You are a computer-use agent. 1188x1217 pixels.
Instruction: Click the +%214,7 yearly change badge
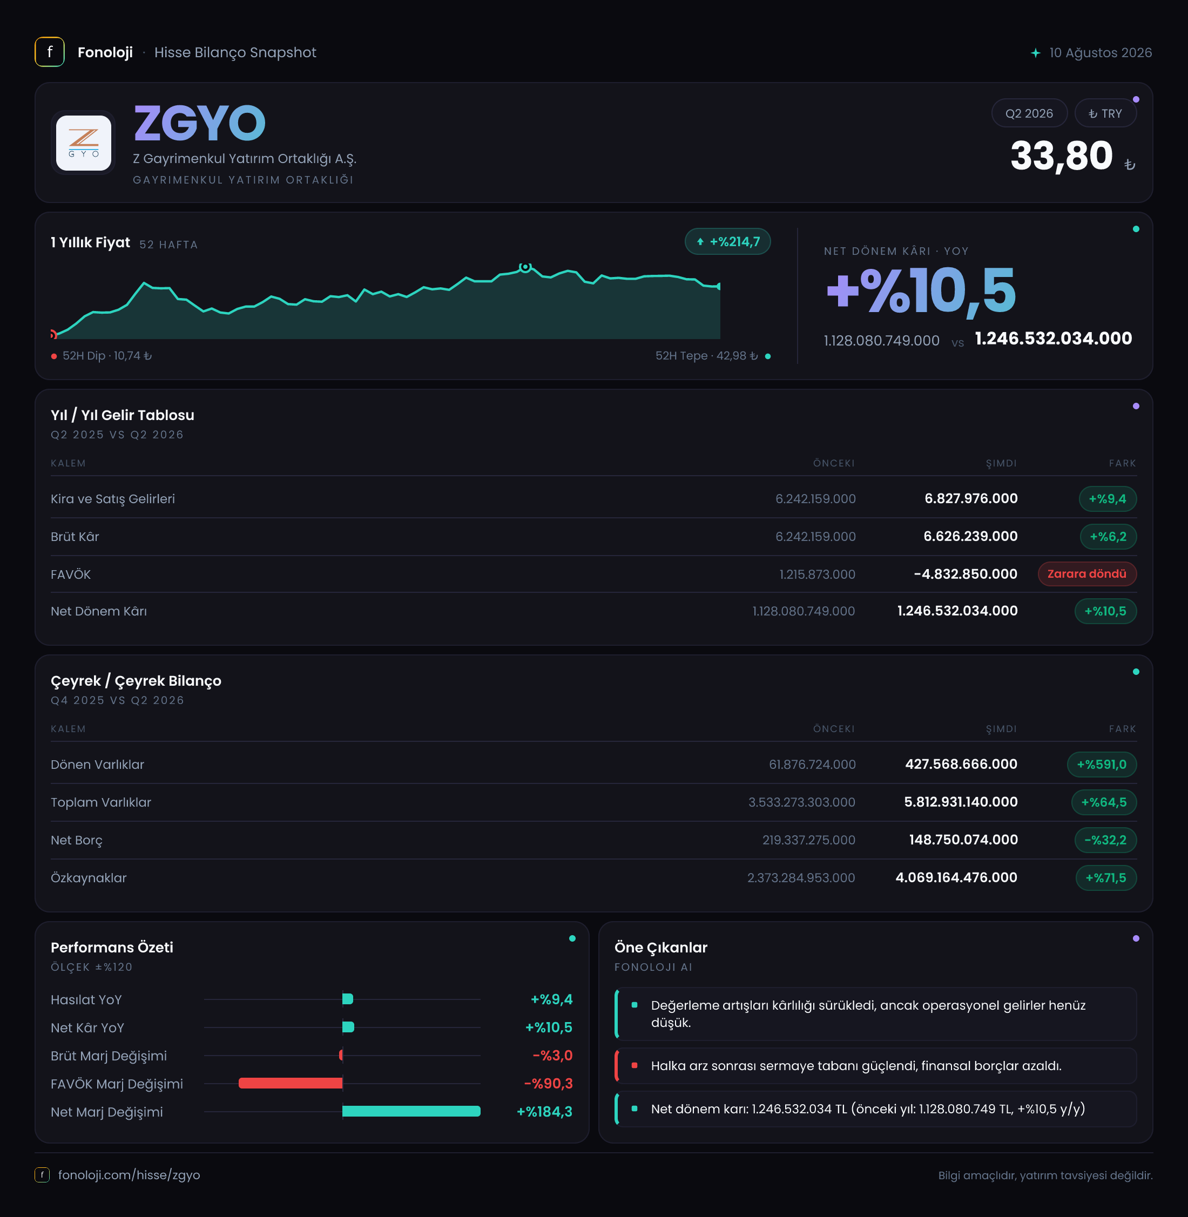tap(727, 241)
